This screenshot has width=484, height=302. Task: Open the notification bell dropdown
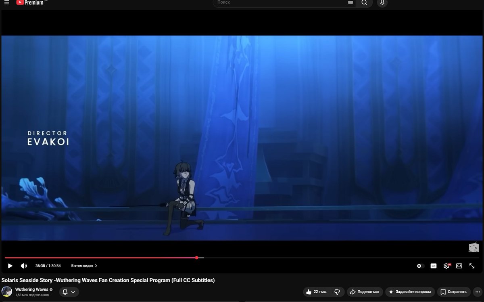(69, 292)
